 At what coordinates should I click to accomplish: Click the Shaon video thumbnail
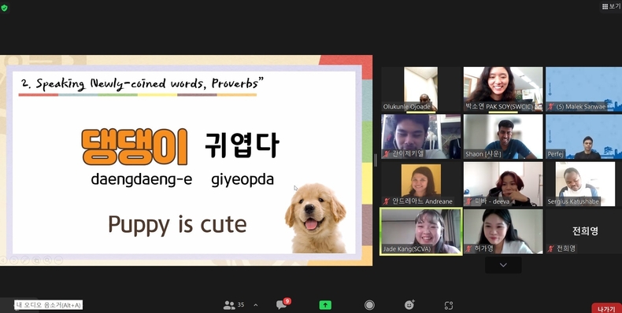pos(503,137)
